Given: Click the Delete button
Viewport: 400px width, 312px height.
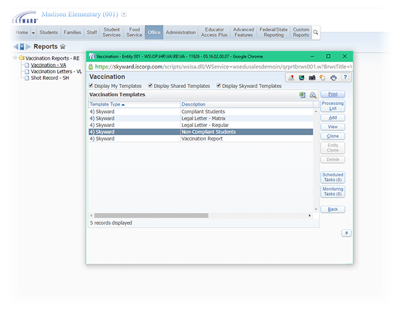Looking at the screenshot, I should [333, 160].
